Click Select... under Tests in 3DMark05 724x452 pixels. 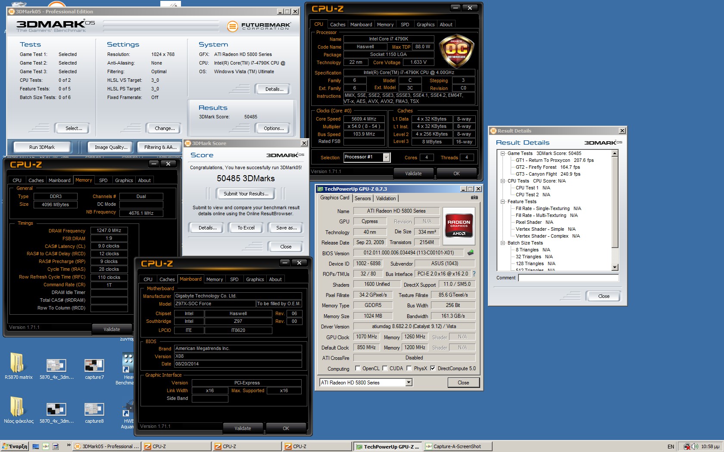click(x=73, y=128)
